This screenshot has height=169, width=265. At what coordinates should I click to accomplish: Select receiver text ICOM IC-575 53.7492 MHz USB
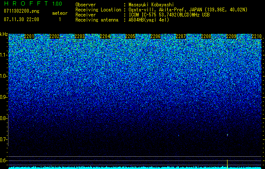[169, 15]
